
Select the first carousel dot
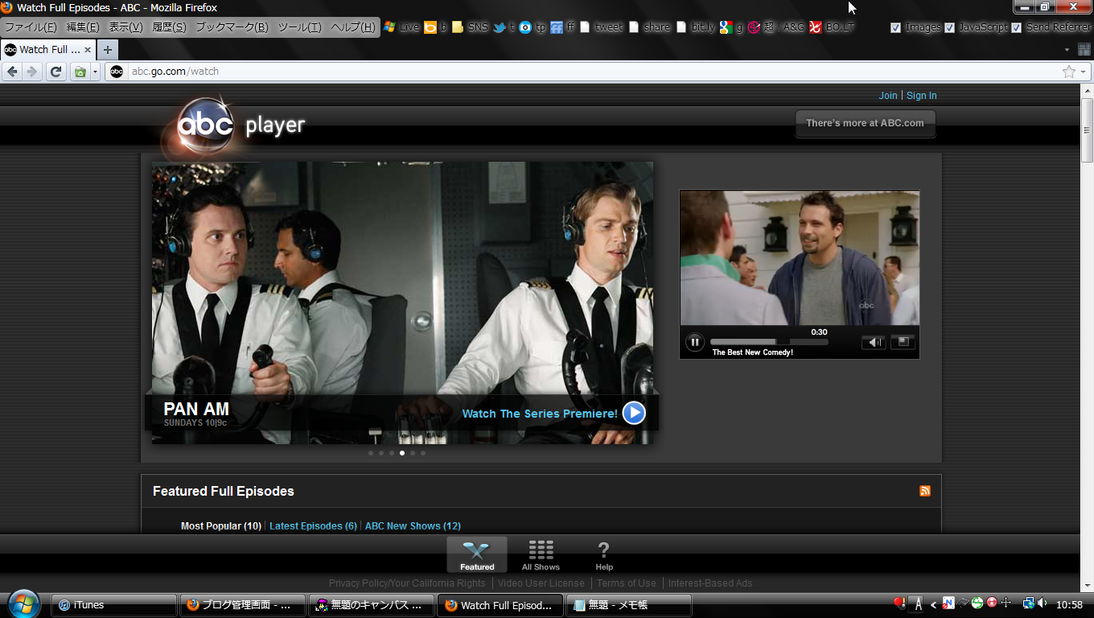point(371,453)
